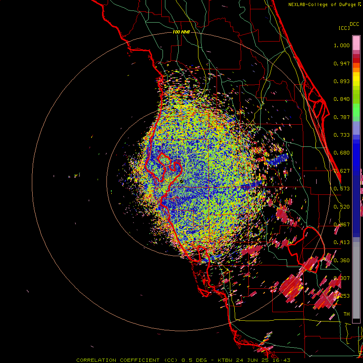Click the radar site marker at ring center
Viewport: 363px width, 363px height.
[x=181, y=181]
